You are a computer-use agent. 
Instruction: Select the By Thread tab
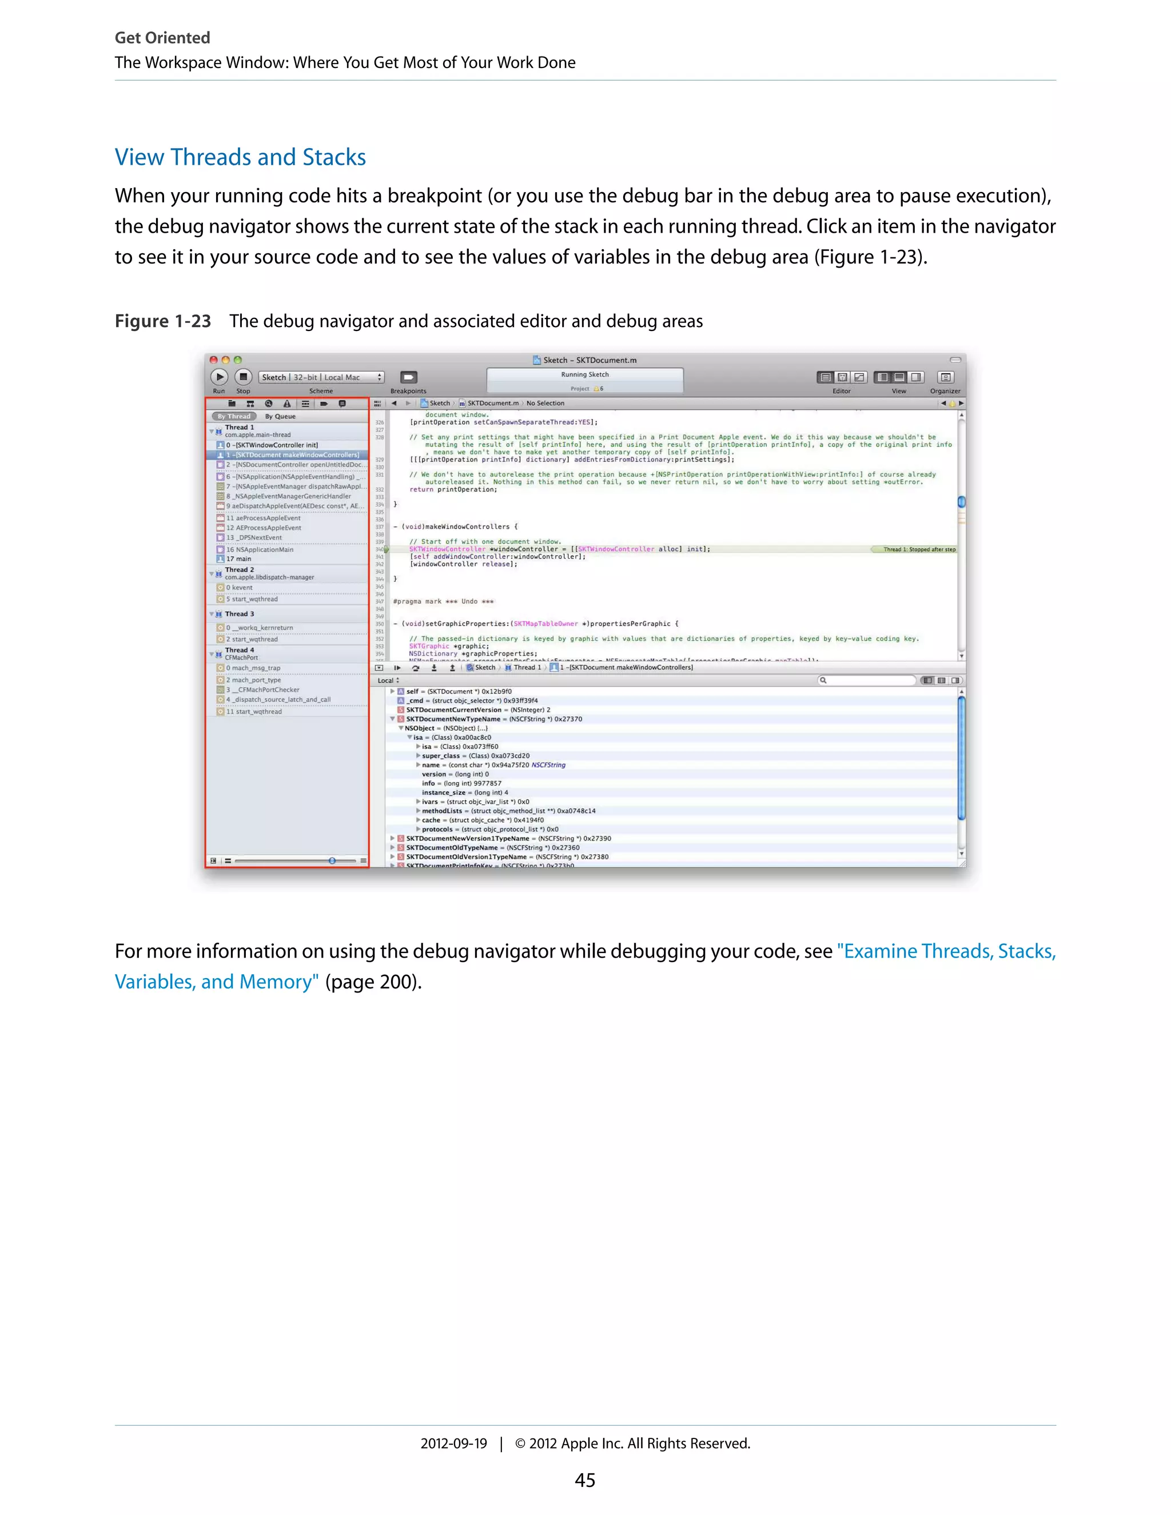coord(234,416)
